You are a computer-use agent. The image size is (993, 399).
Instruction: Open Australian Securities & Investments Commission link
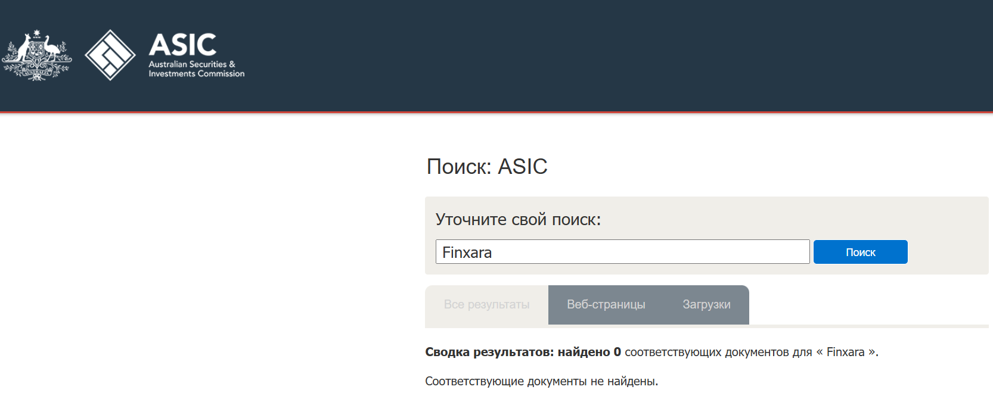point(196,69)
